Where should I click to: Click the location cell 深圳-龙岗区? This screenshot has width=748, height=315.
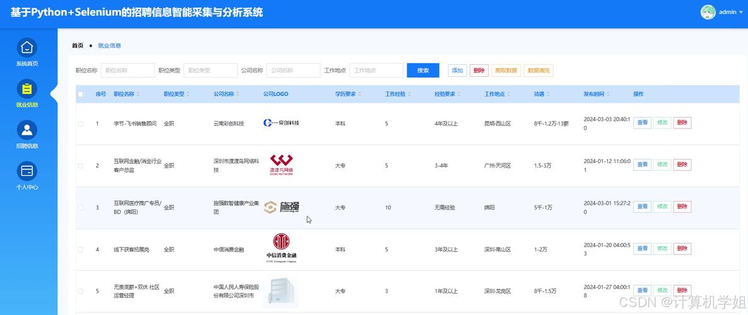click(x=498, y=291)
